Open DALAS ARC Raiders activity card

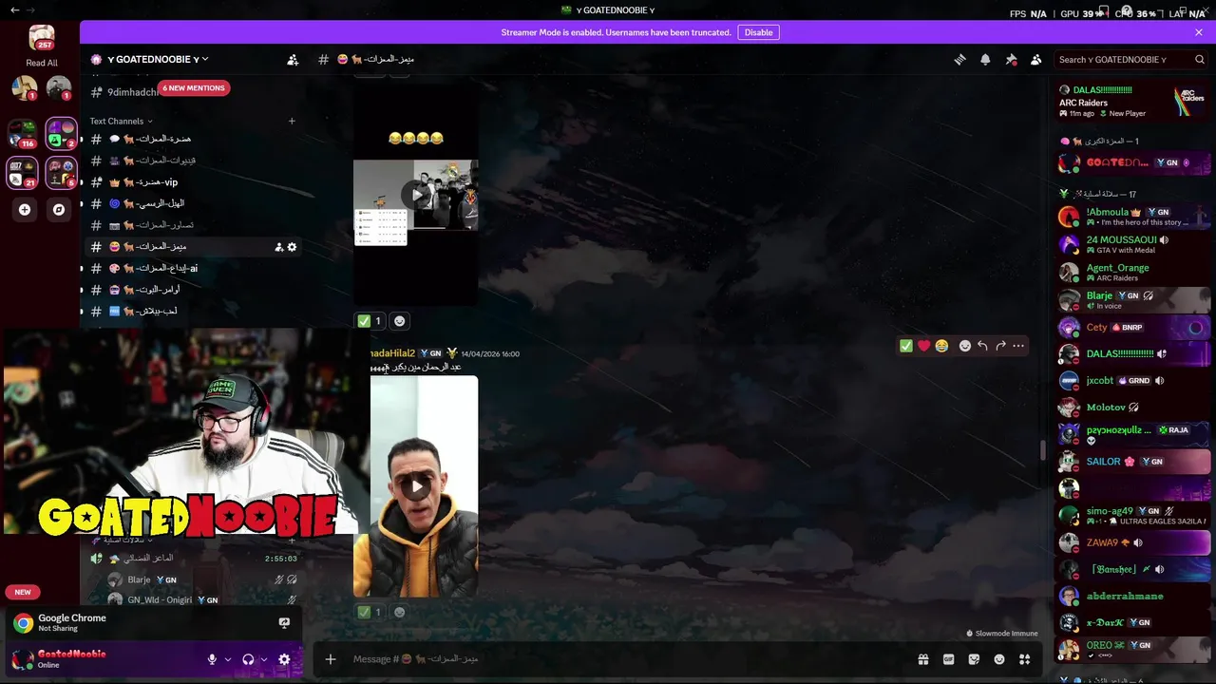(1133, 102)
